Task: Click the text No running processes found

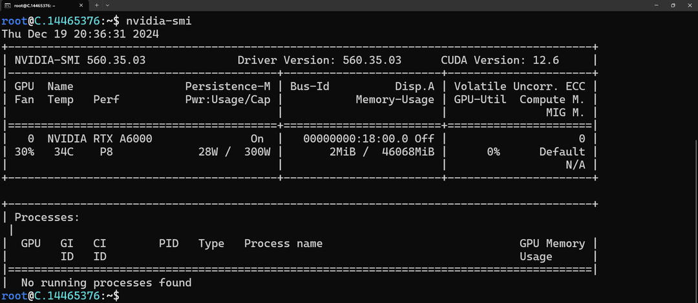Action: pyautogui.click(x=107, y=282)
